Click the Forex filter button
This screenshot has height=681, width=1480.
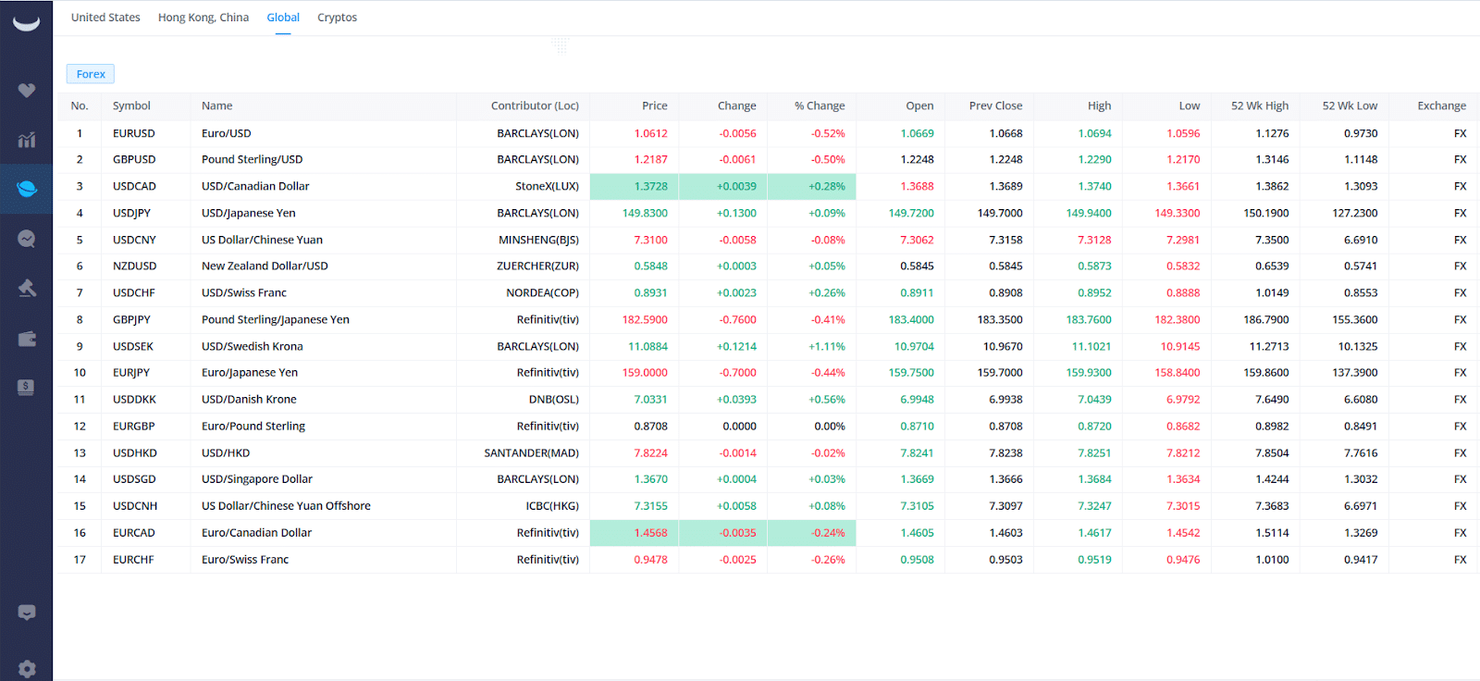coord(91,74)
